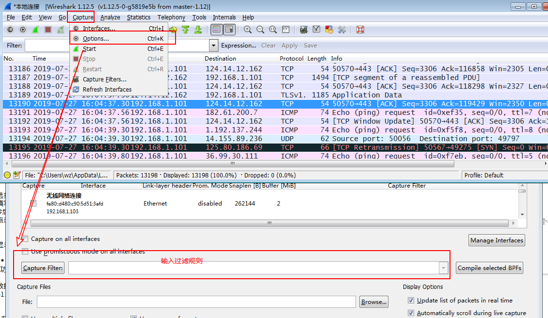Click the Interfaces menu entry icon
Screen dimensions: 548x318
tap(76, 28)
